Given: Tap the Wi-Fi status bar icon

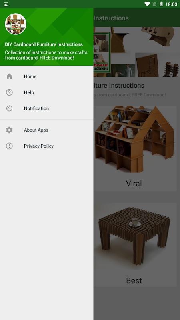Looking at the screenshot, I should [x=147, y=4].
